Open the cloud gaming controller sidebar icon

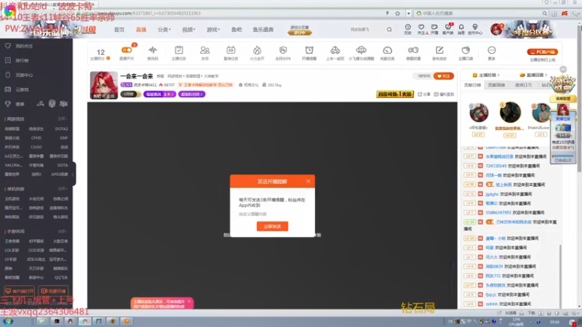click(x=8, y=89)
